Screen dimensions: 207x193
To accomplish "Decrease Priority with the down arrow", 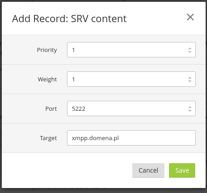I will click(190, 52).
